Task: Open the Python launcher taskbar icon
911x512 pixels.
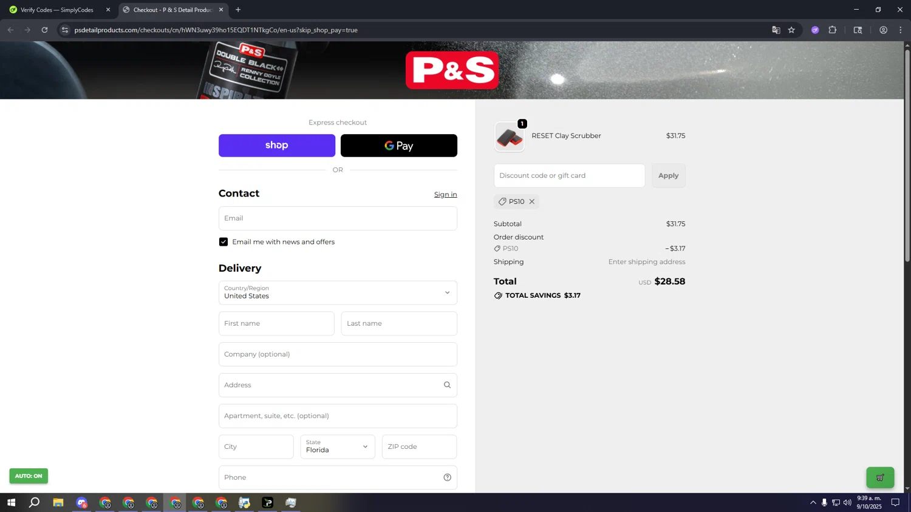Action: 244,502
